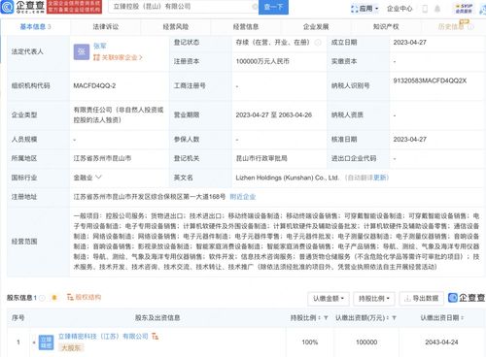486x357 pixels.
Task: Expand the 应用 dropdown menu
Action: (x=364, y=9)
